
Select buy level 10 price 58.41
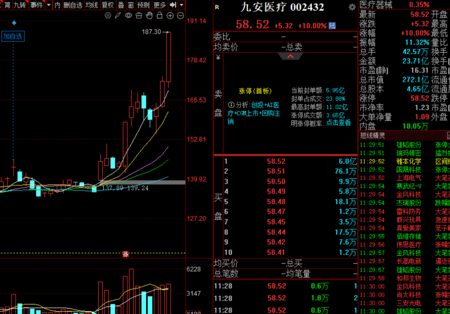click(276, 253)
